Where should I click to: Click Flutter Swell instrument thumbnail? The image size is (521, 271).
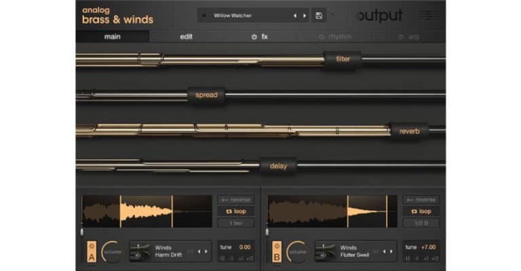[326, 252]
